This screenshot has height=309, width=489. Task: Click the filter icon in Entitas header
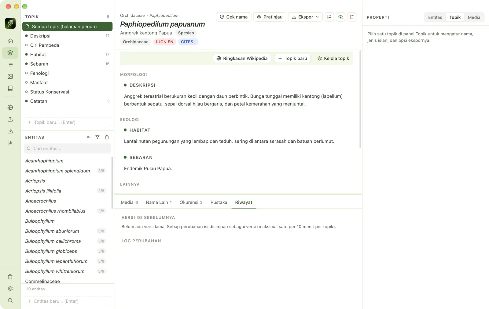(97, 137)
